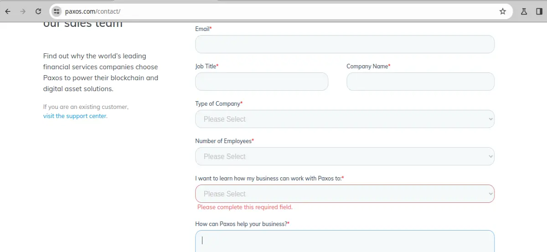Click the browser forward arrow

(23, 11)
